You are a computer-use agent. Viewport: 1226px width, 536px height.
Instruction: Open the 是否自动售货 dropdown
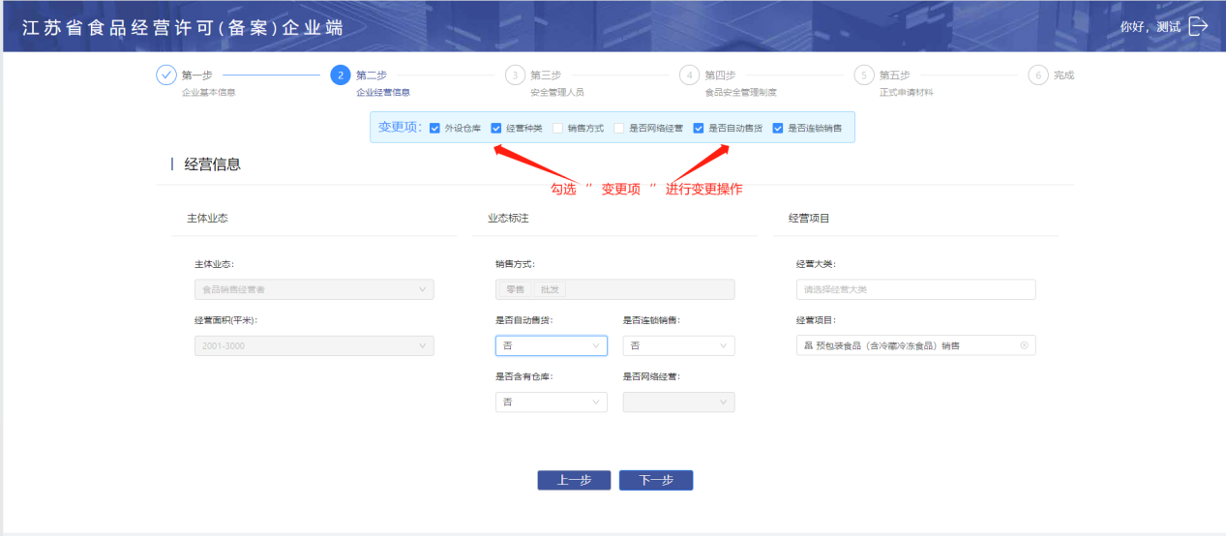pos(551,345)
